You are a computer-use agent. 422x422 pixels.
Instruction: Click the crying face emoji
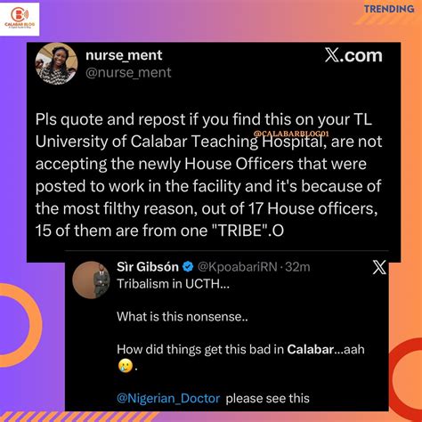coord(125,365)
